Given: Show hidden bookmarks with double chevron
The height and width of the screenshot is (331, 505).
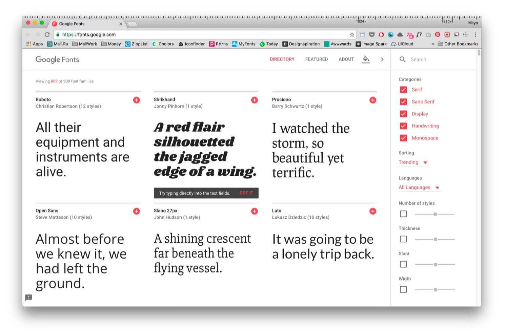Looking at the screenshot, I should pos(433,44).
